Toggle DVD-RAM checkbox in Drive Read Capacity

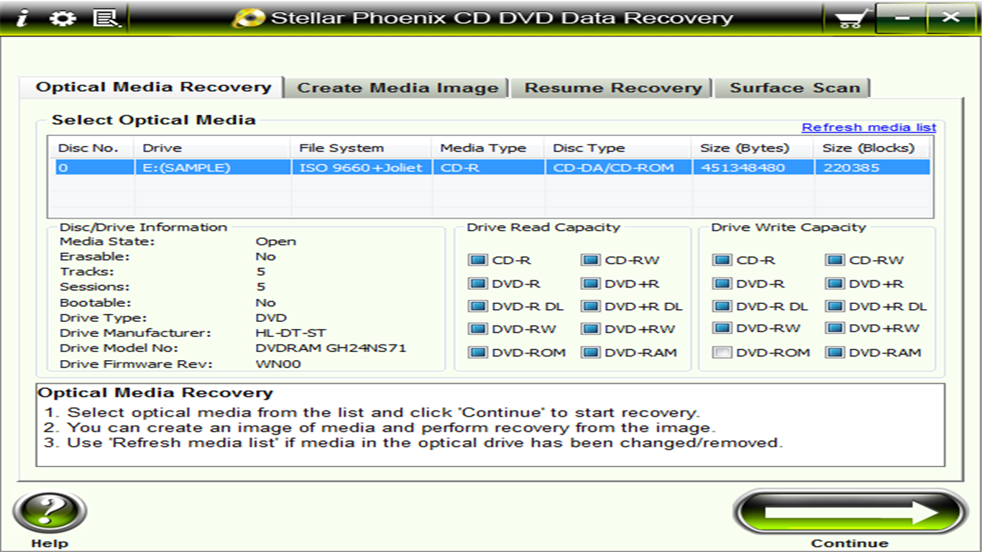tap(590, 352)
